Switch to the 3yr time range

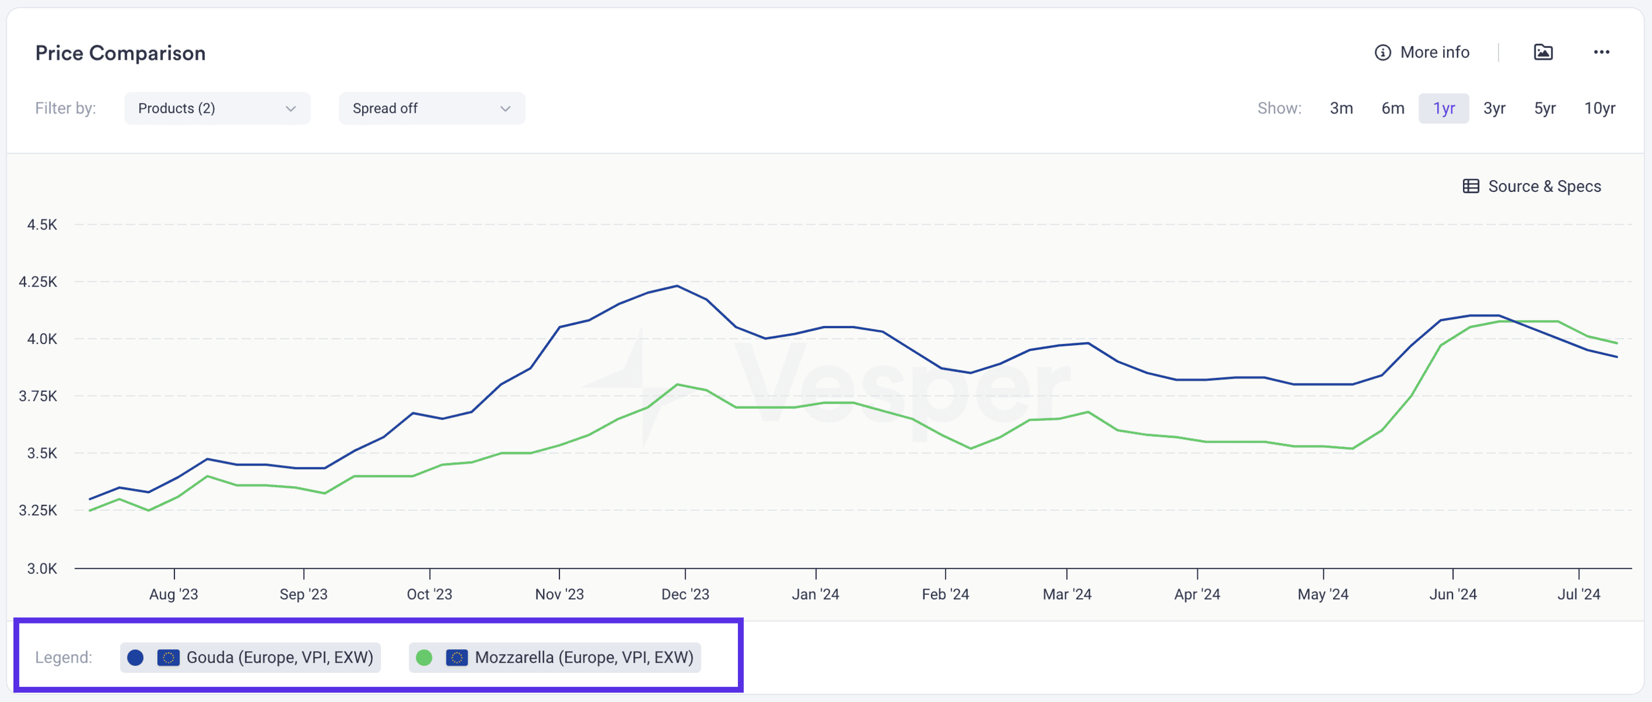pos(1493,108)
